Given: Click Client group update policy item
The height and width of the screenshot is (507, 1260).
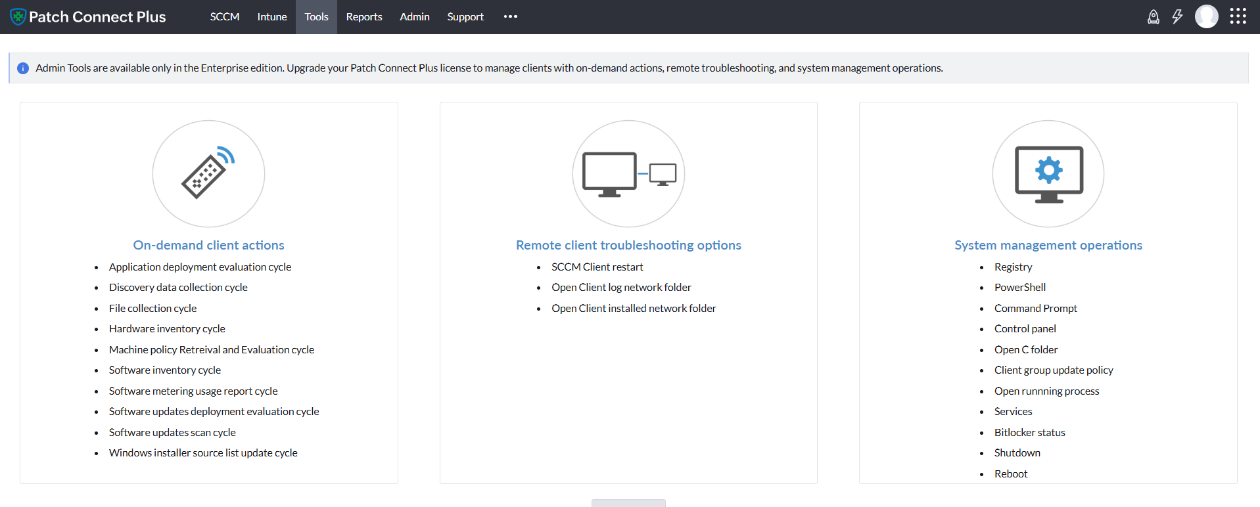Looking at the screenshot, I should (x=1054, y=370).
